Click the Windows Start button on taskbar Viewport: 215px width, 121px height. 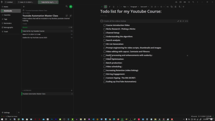click(x=2, y=119)
